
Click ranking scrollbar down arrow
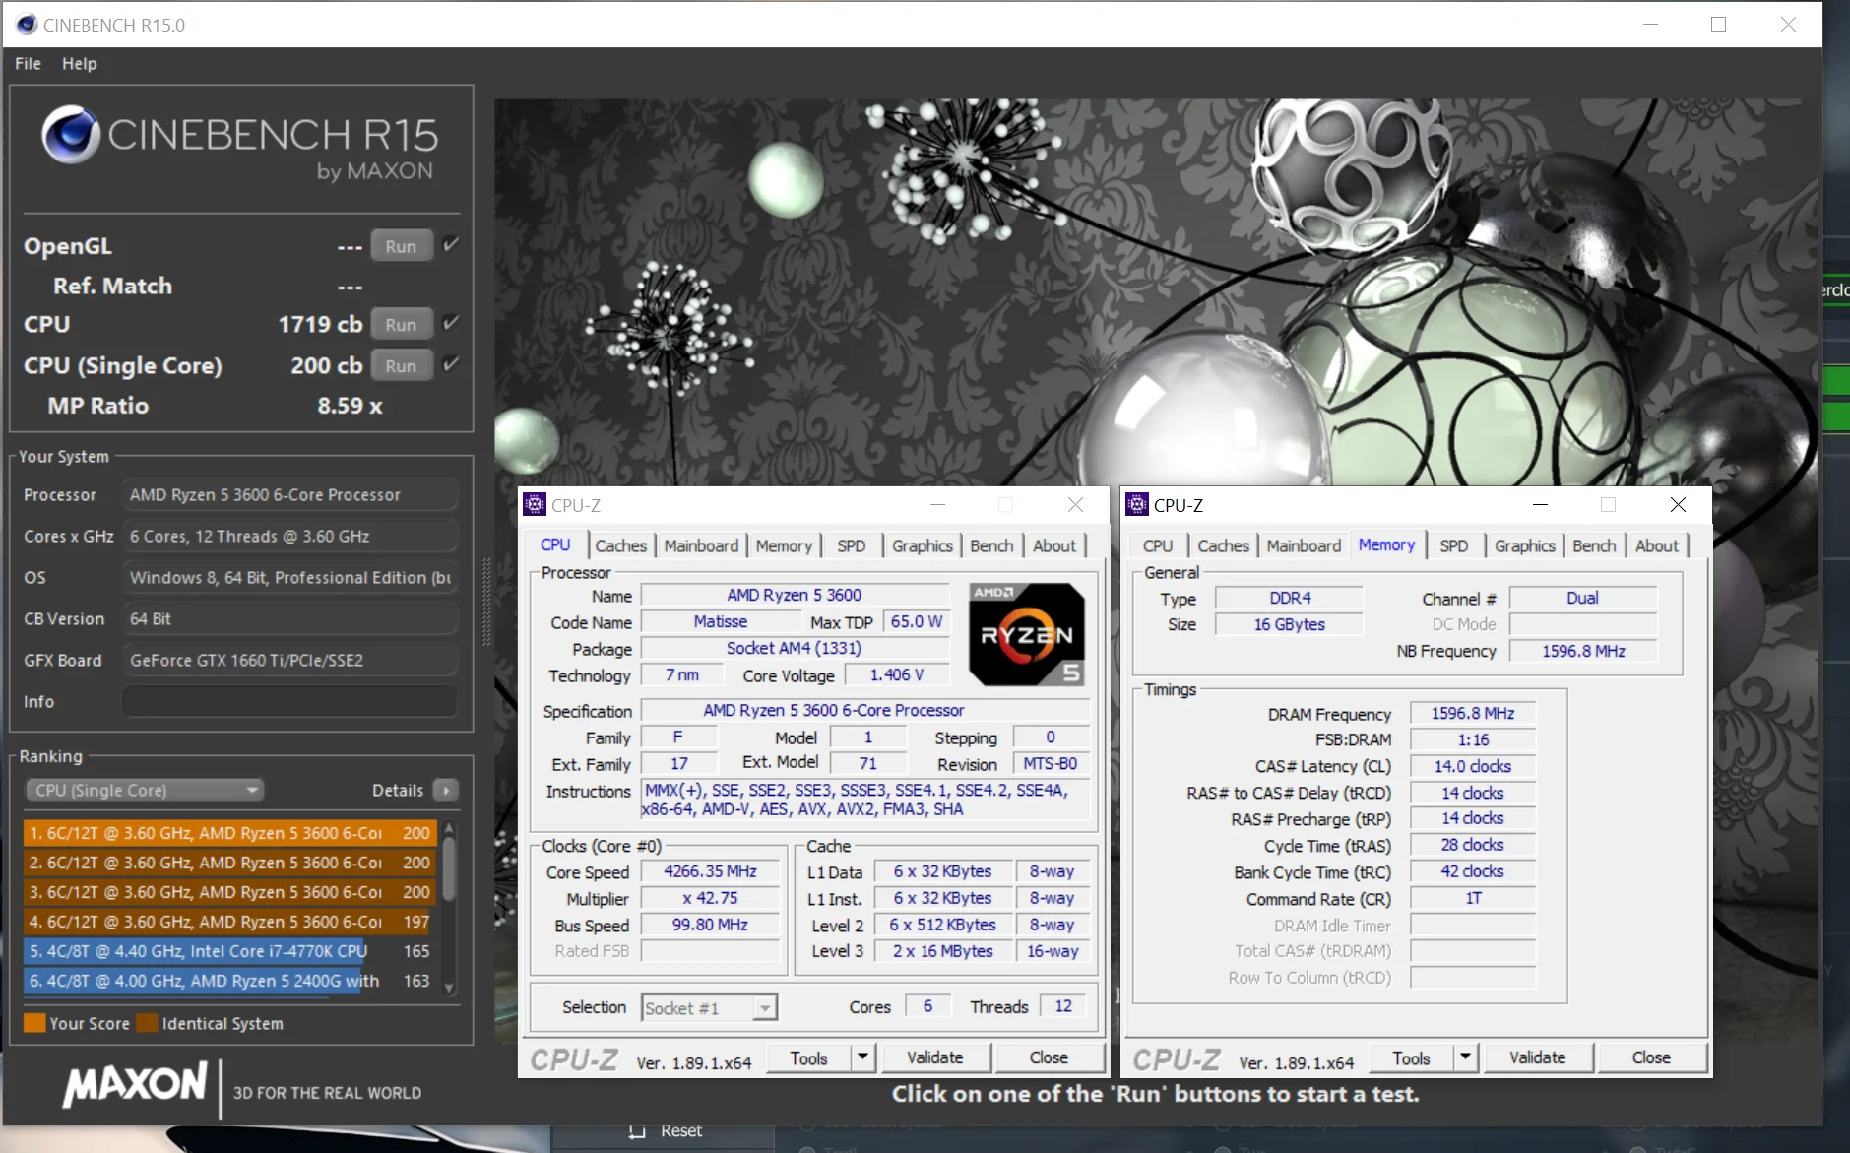pyautogui.click(x=449, y=989)
